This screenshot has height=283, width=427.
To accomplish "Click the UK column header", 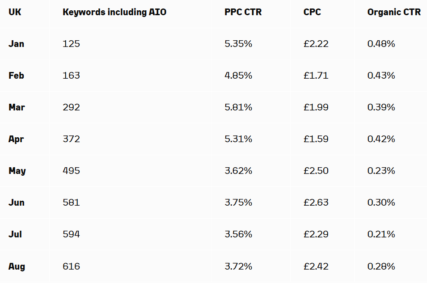I will 15,13.
